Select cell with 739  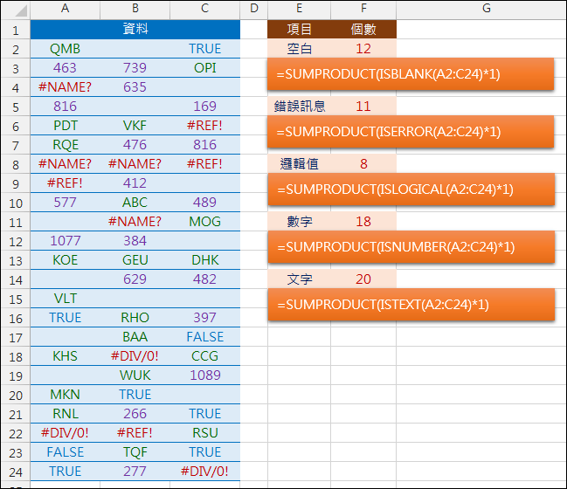[135, 68]
